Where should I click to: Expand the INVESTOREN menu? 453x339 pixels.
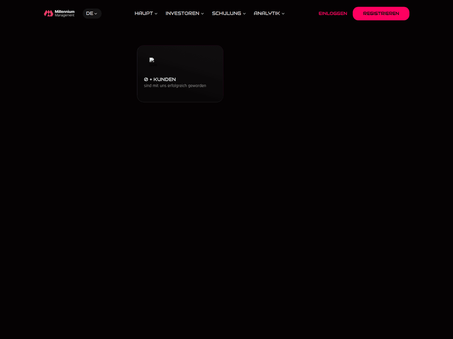coord(185,14)
